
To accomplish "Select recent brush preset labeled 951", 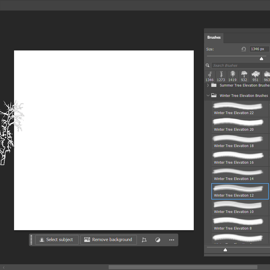I will tap(255, 76).
